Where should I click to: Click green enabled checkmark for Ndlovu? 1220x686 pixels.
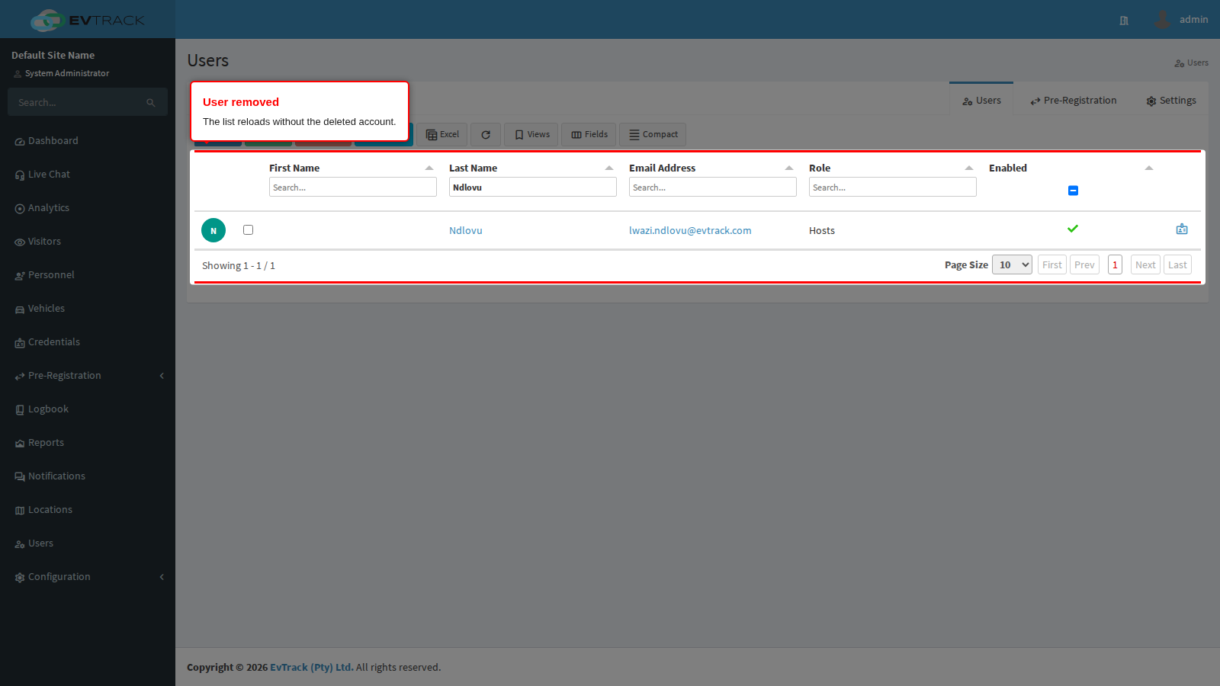point(1073,229)
